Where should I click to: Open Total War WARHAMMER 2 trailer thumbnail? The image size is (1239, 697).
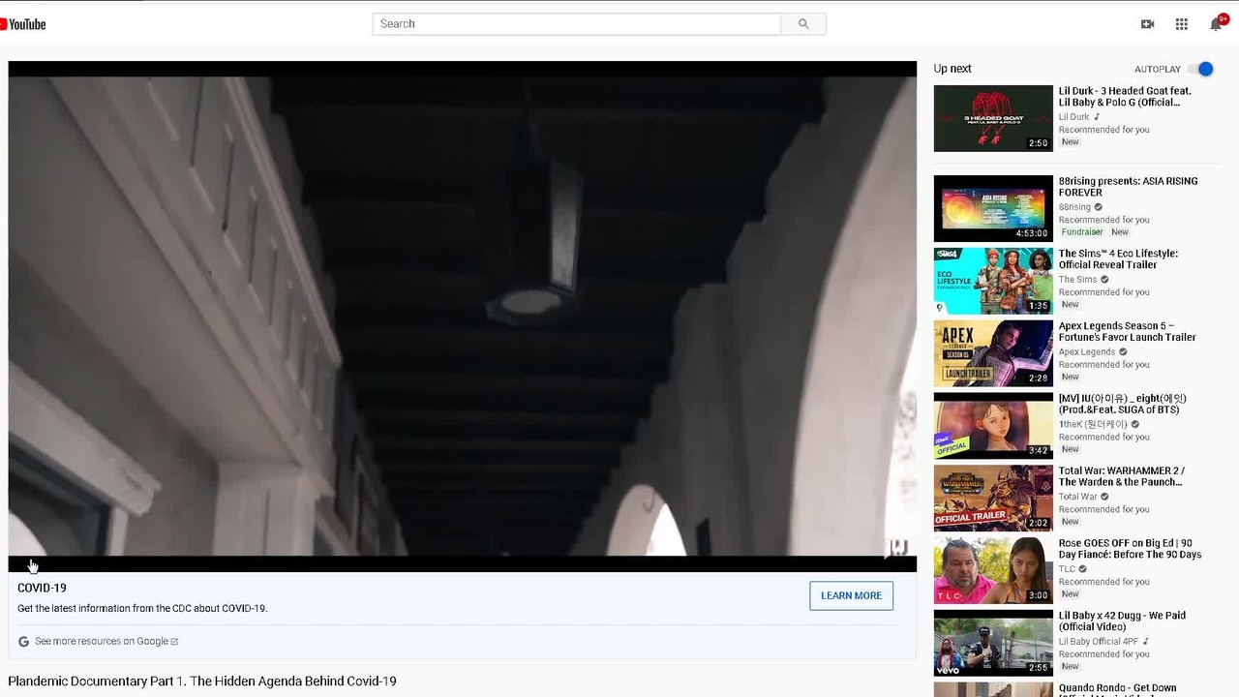click(993, 499)
